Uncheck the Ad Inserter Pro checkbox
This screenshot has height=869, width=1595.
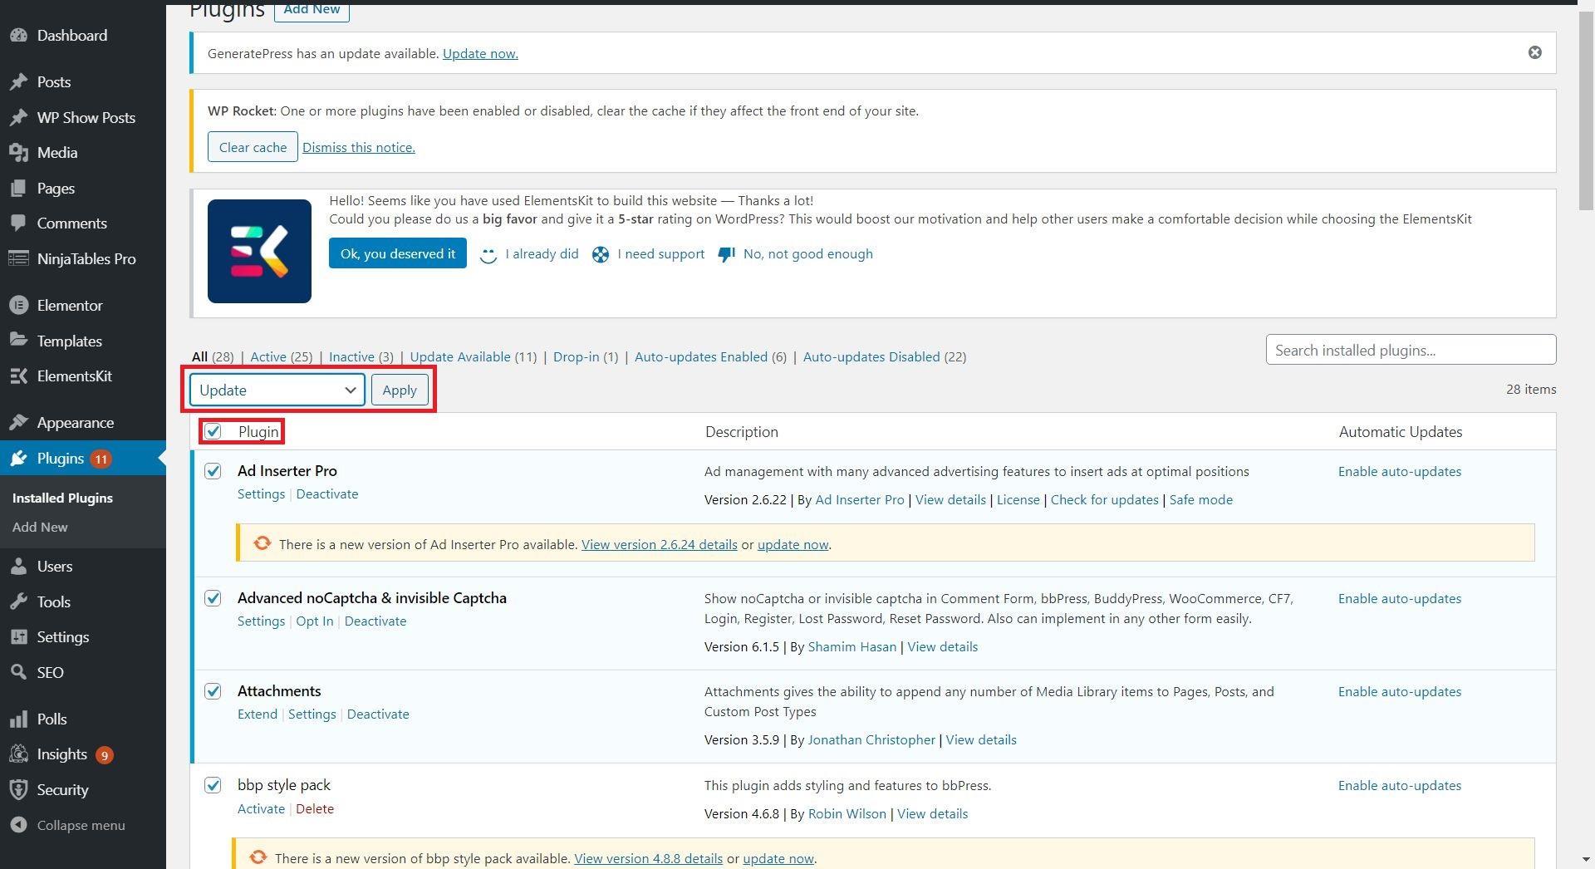pos(213,471)
